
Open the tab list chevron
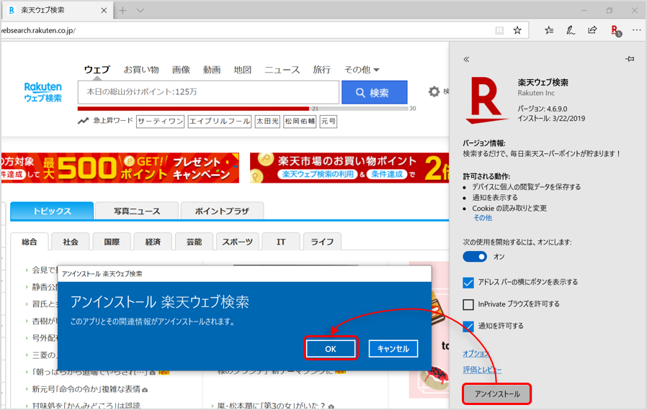(140, 10)
